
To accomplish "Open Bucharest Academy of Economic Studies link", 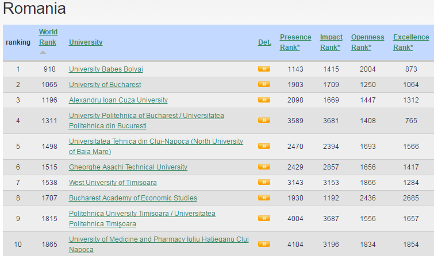I will 133,198.
